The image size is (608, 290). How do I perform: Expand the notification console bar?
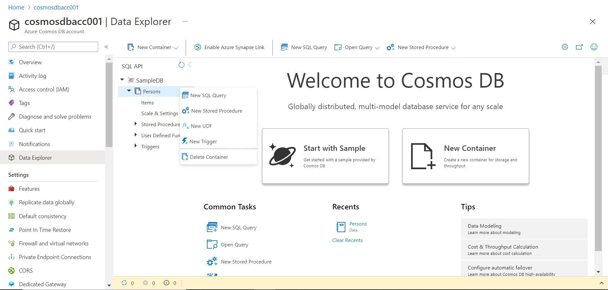tap(601, 283)
